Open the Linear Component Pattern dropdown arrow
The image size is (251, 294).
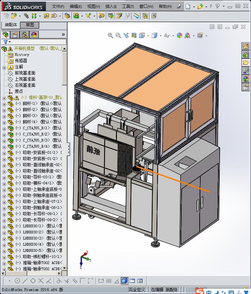40,16
